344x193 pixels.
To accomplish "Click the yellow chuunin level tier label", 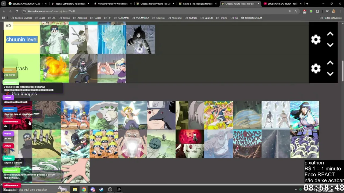I will (x=22, y=40).
